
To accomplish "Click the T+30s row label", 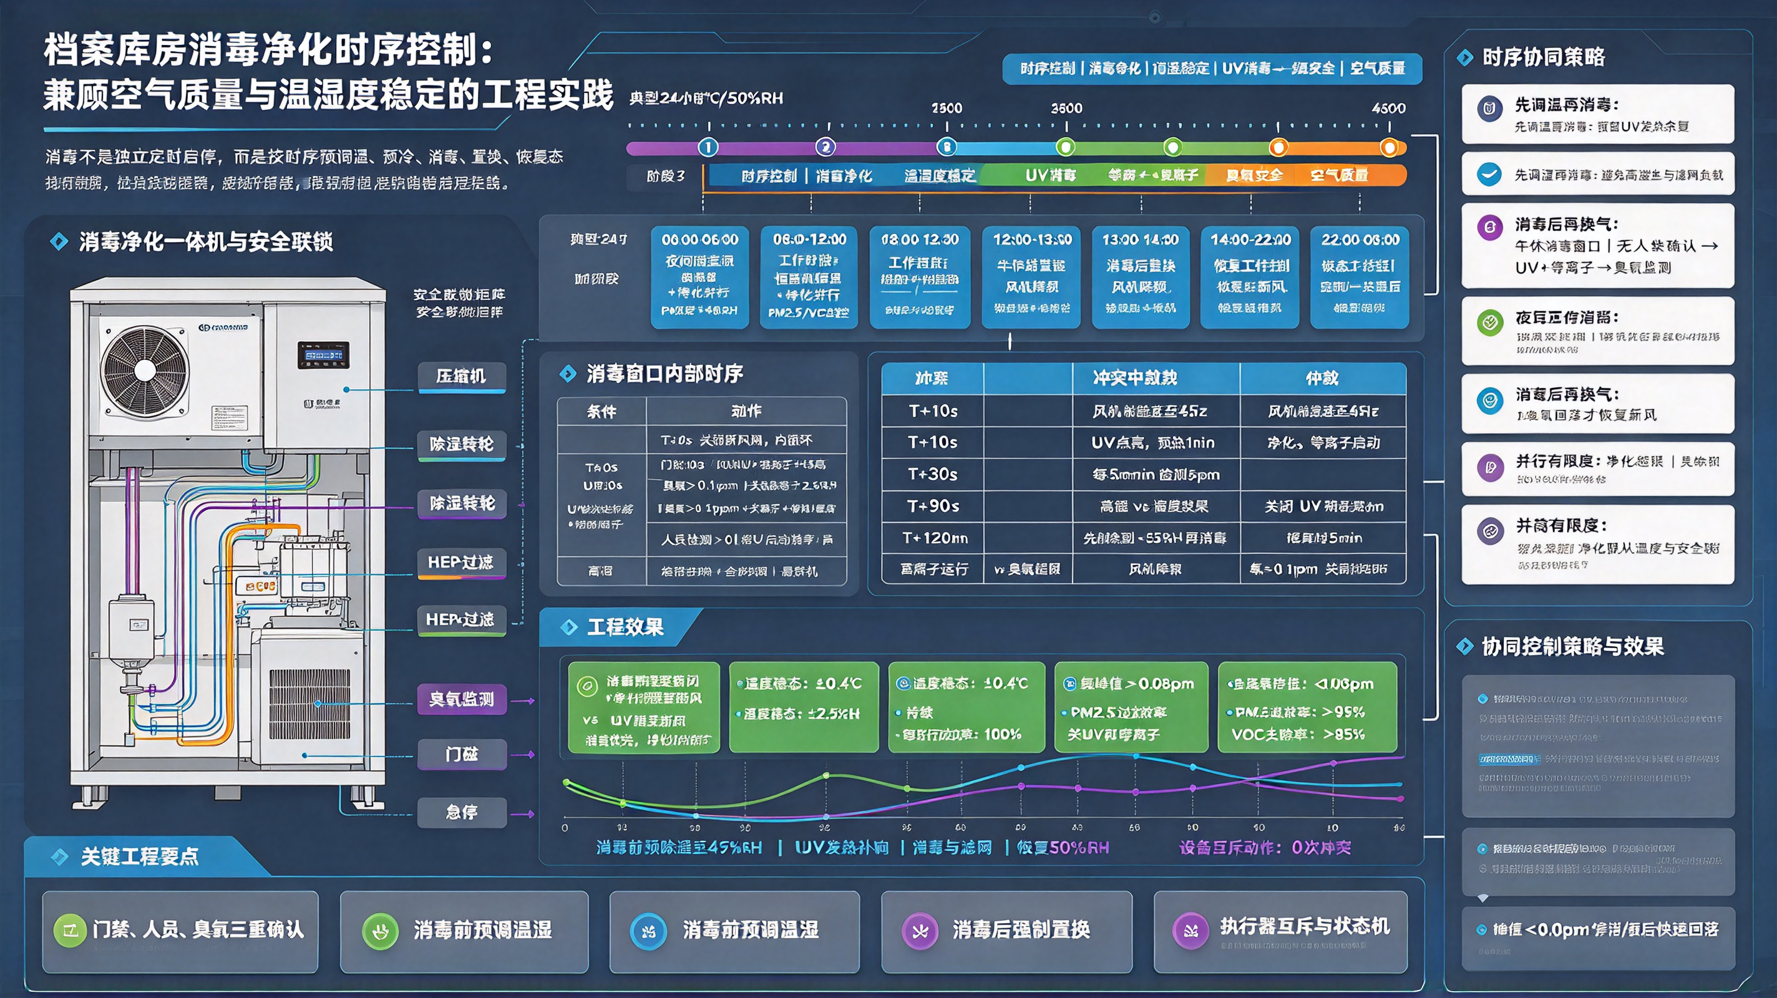I will pyautogui.click(x=933, y=475).
